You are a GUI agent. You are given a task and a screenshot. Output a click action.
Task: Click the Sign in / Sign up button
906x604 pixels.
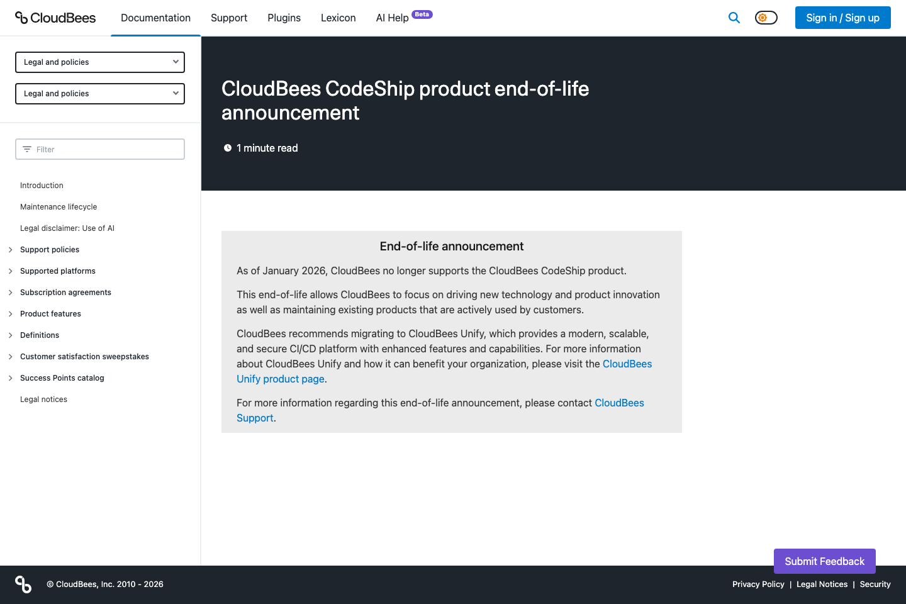pos(842,18)
